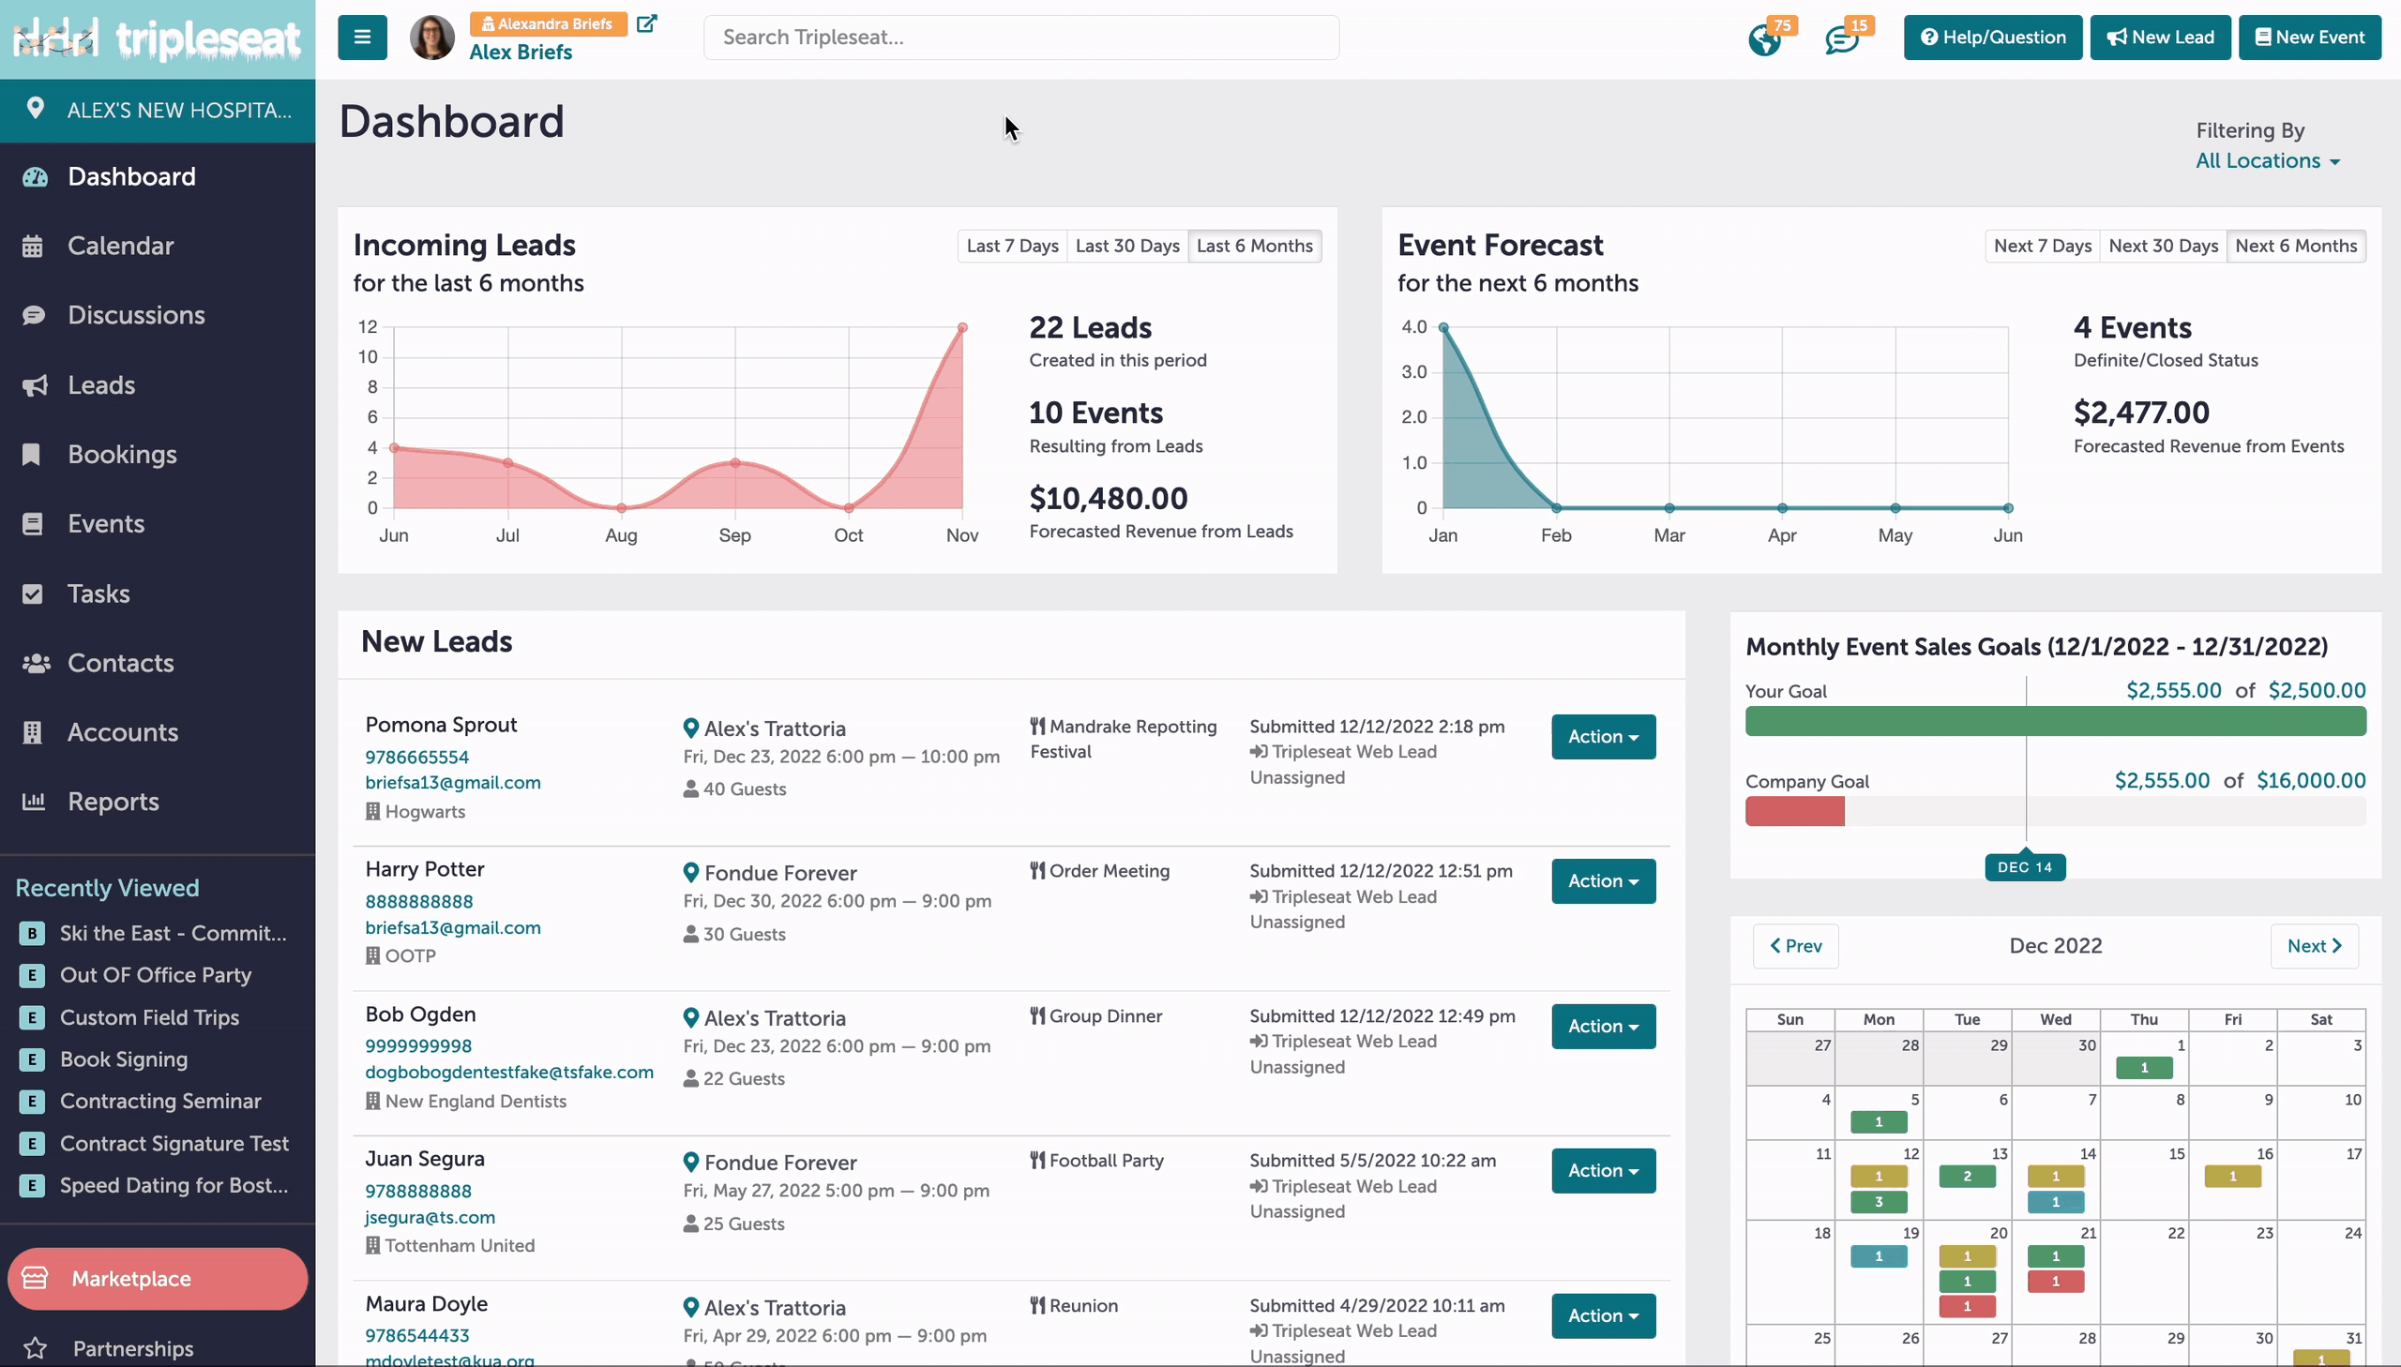Click the red Company Goal progress bar

1794,811
